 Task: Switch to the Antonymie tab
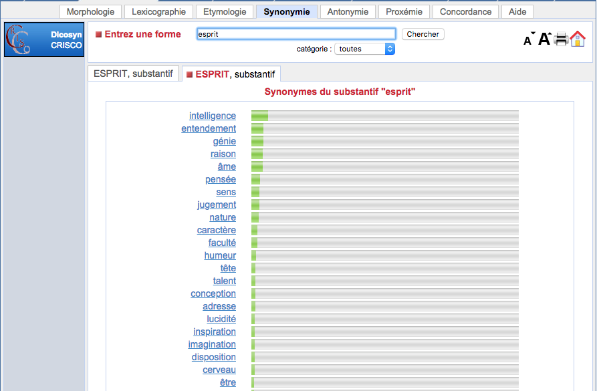coord(348,12)
